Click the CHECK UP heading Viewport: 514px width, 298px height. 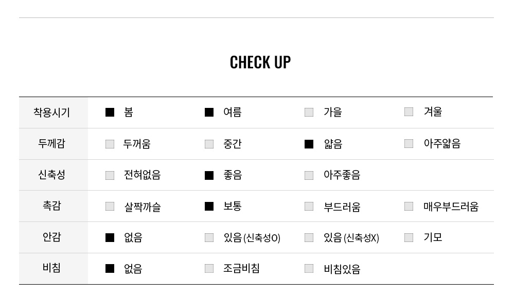coord(260,62)
